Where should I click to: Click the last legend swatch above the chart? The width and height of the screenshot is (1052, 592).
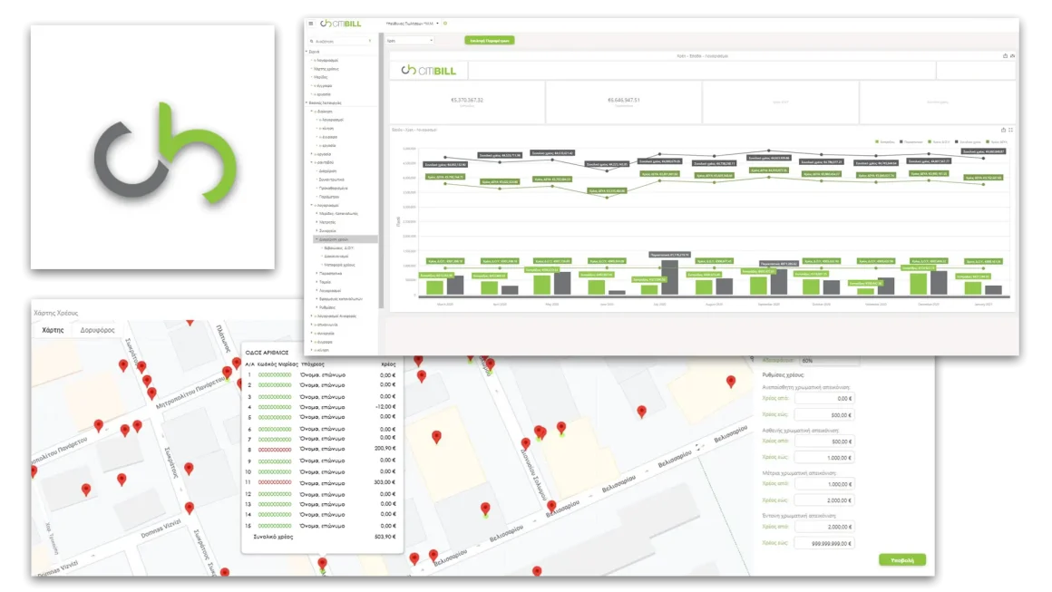point(988,142)
